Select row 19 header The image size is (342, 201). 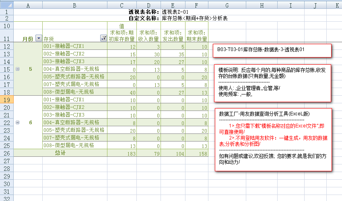(x=7, y=100)
